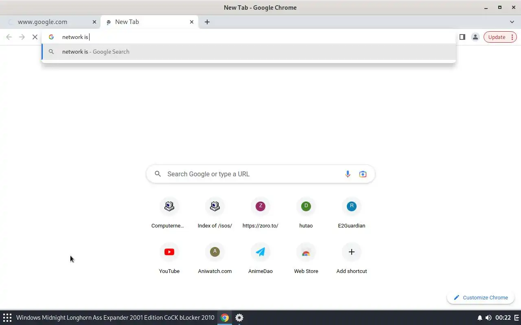Open the applications grid in taskbar
This screenshot has height=325, width=521.
7,318
